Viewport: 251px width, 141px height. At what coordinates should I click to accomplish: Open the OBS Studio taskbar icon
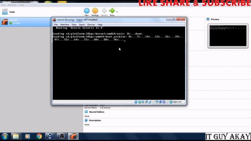coord(62,136)
